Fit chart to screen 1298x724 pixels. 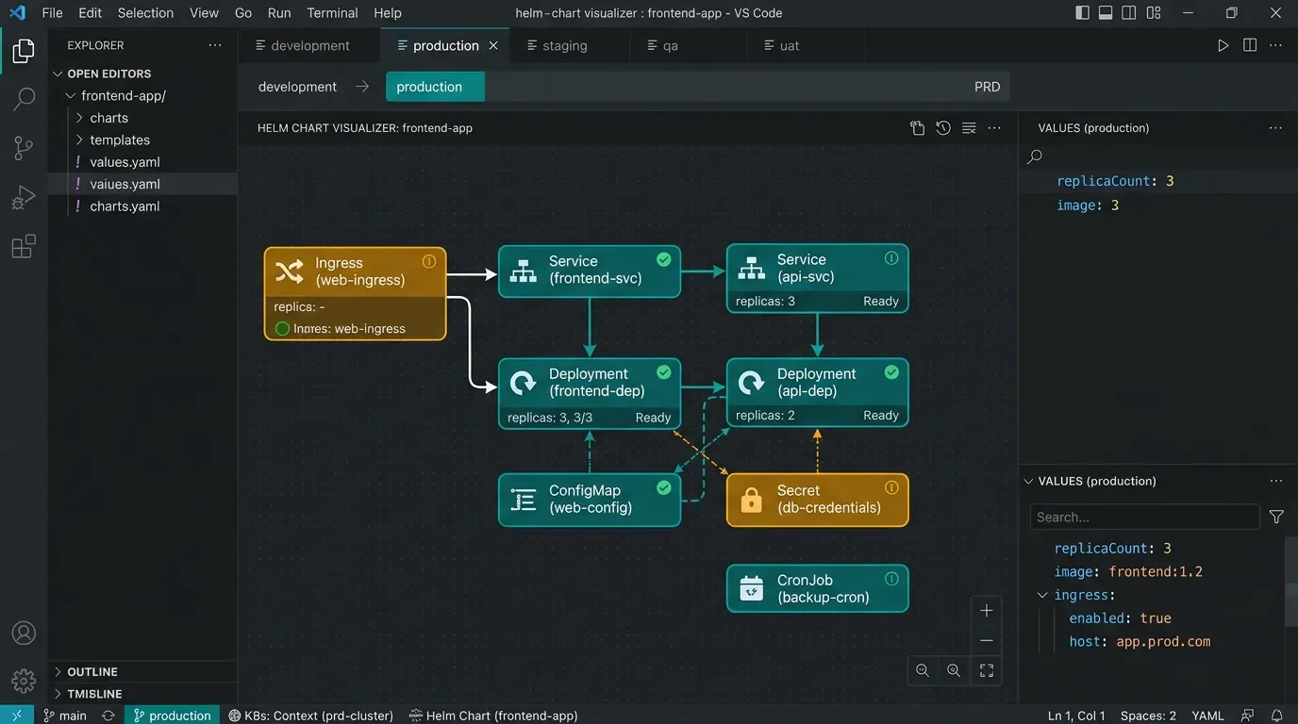tap(987, 670)
